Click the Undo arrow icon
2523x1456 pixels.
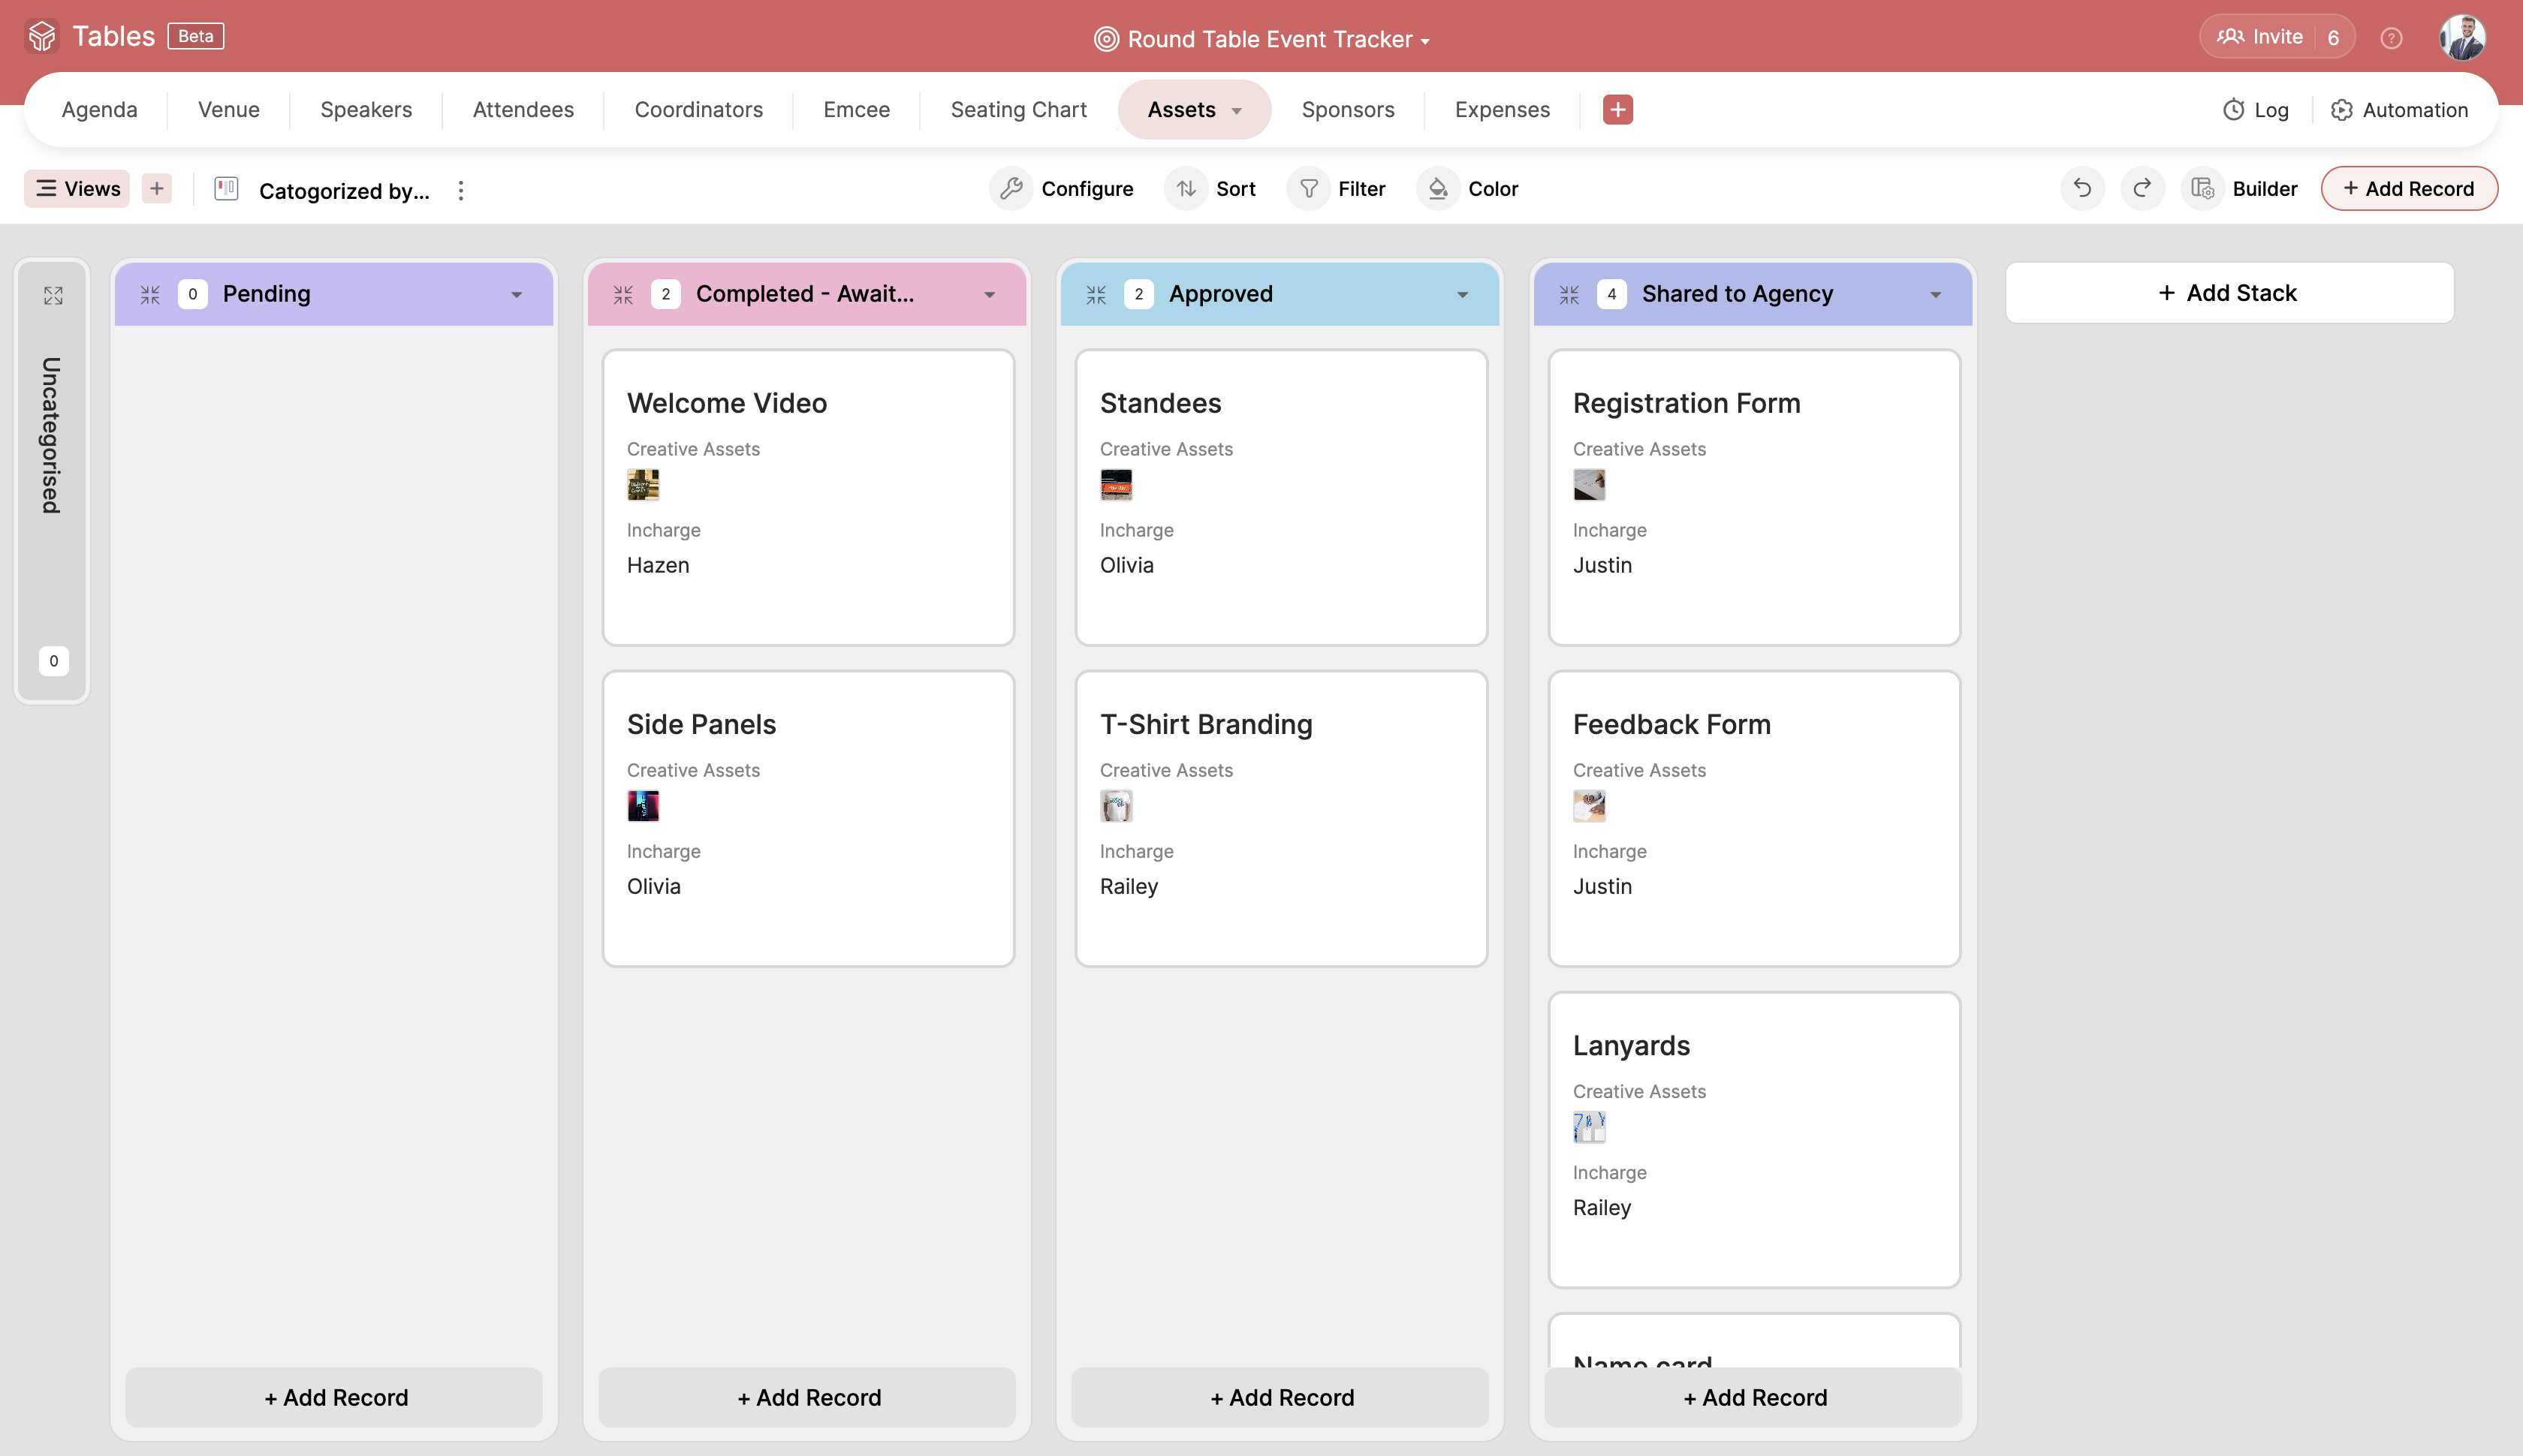2081,188
